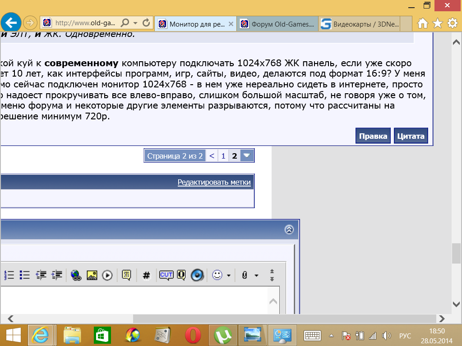Open the address bar autocomplete dropdown arrow

(135, 23)
